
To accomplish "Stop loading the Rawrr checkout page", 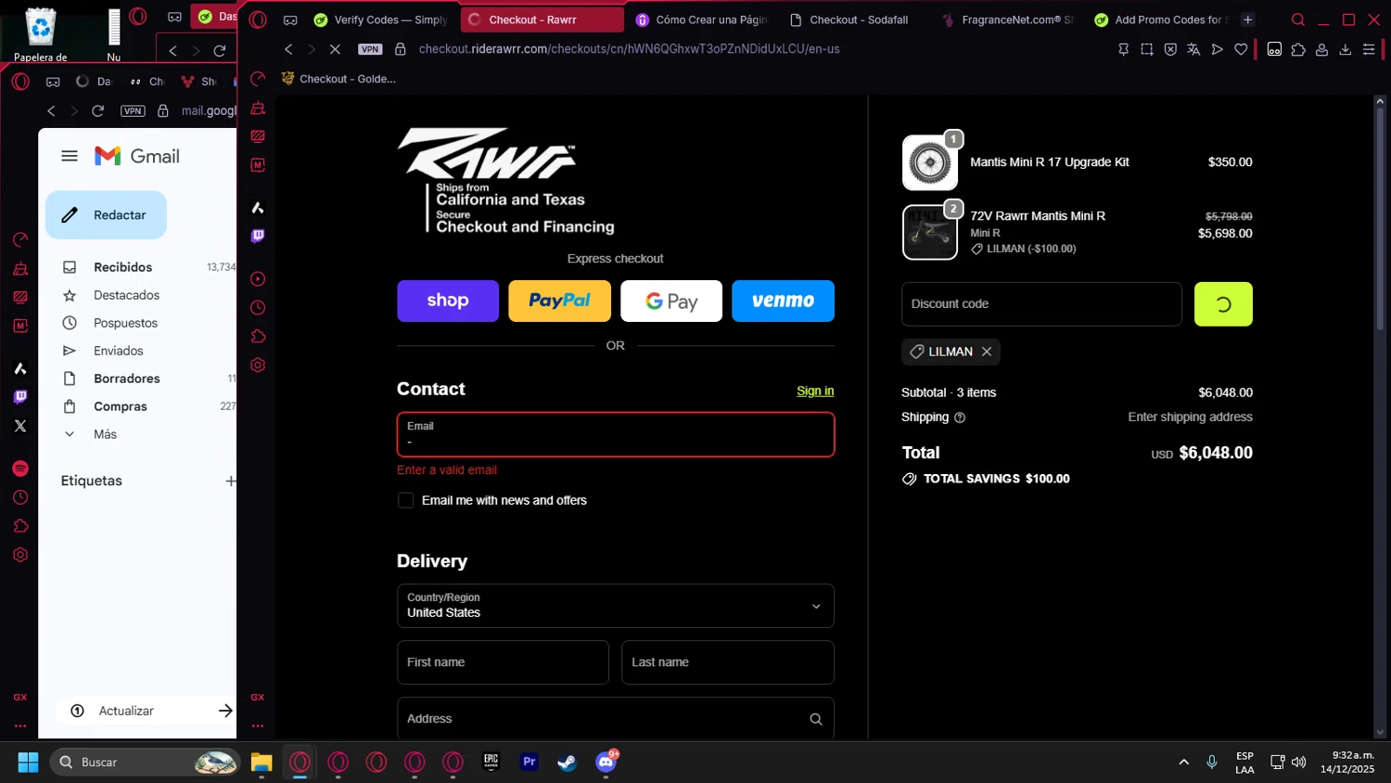I will (x=335, y=49).
